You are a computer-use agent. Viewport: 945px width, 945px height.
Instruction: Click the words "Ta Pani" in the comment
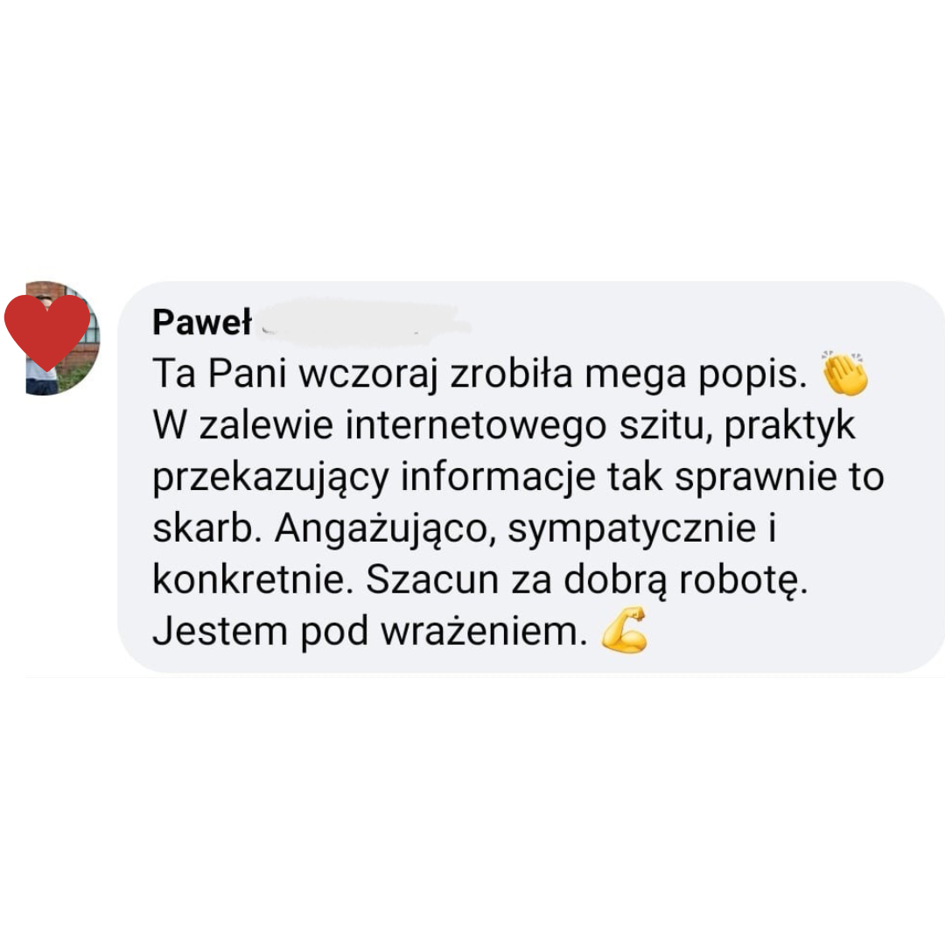click(x=220, y=374)
